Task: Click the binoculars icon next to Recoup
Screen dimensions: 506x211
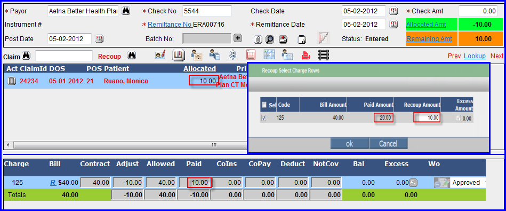Action: (131, 56)
